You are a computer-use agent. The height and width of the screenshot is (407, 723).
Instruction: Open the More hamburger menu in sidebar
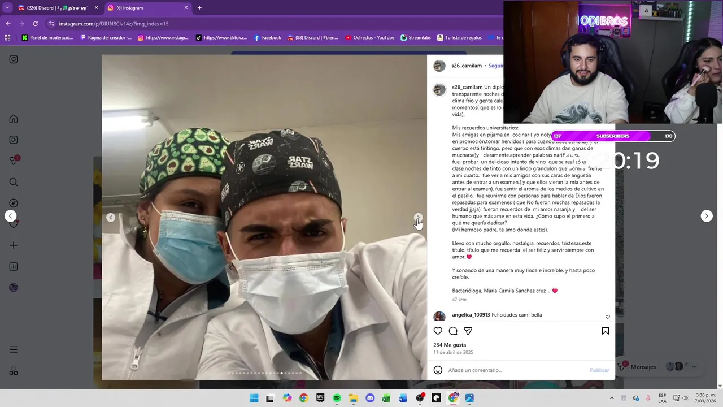point(14,350)
